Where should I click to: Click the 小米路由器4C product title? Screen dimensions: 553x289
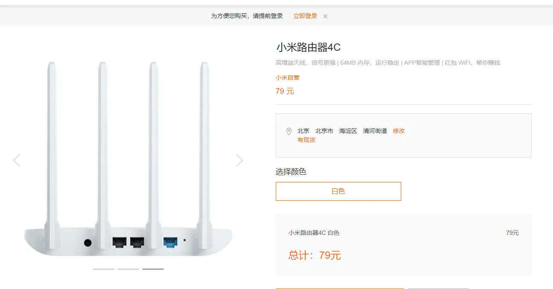tap(308, 47)
